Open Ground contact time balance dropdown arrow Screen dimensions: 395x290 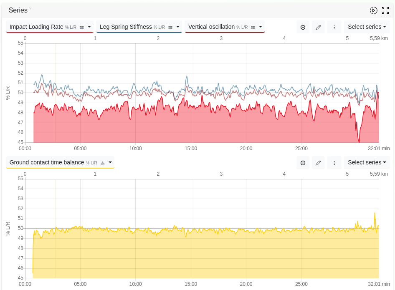coord(110,162)
